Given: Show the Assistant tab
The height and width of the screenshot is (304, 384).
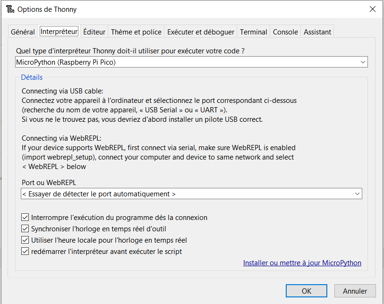Looking at the screenshot, I should tap(317, 32).
